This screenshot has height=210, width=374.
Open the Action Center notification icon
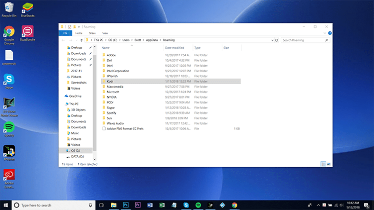(367, 205)
